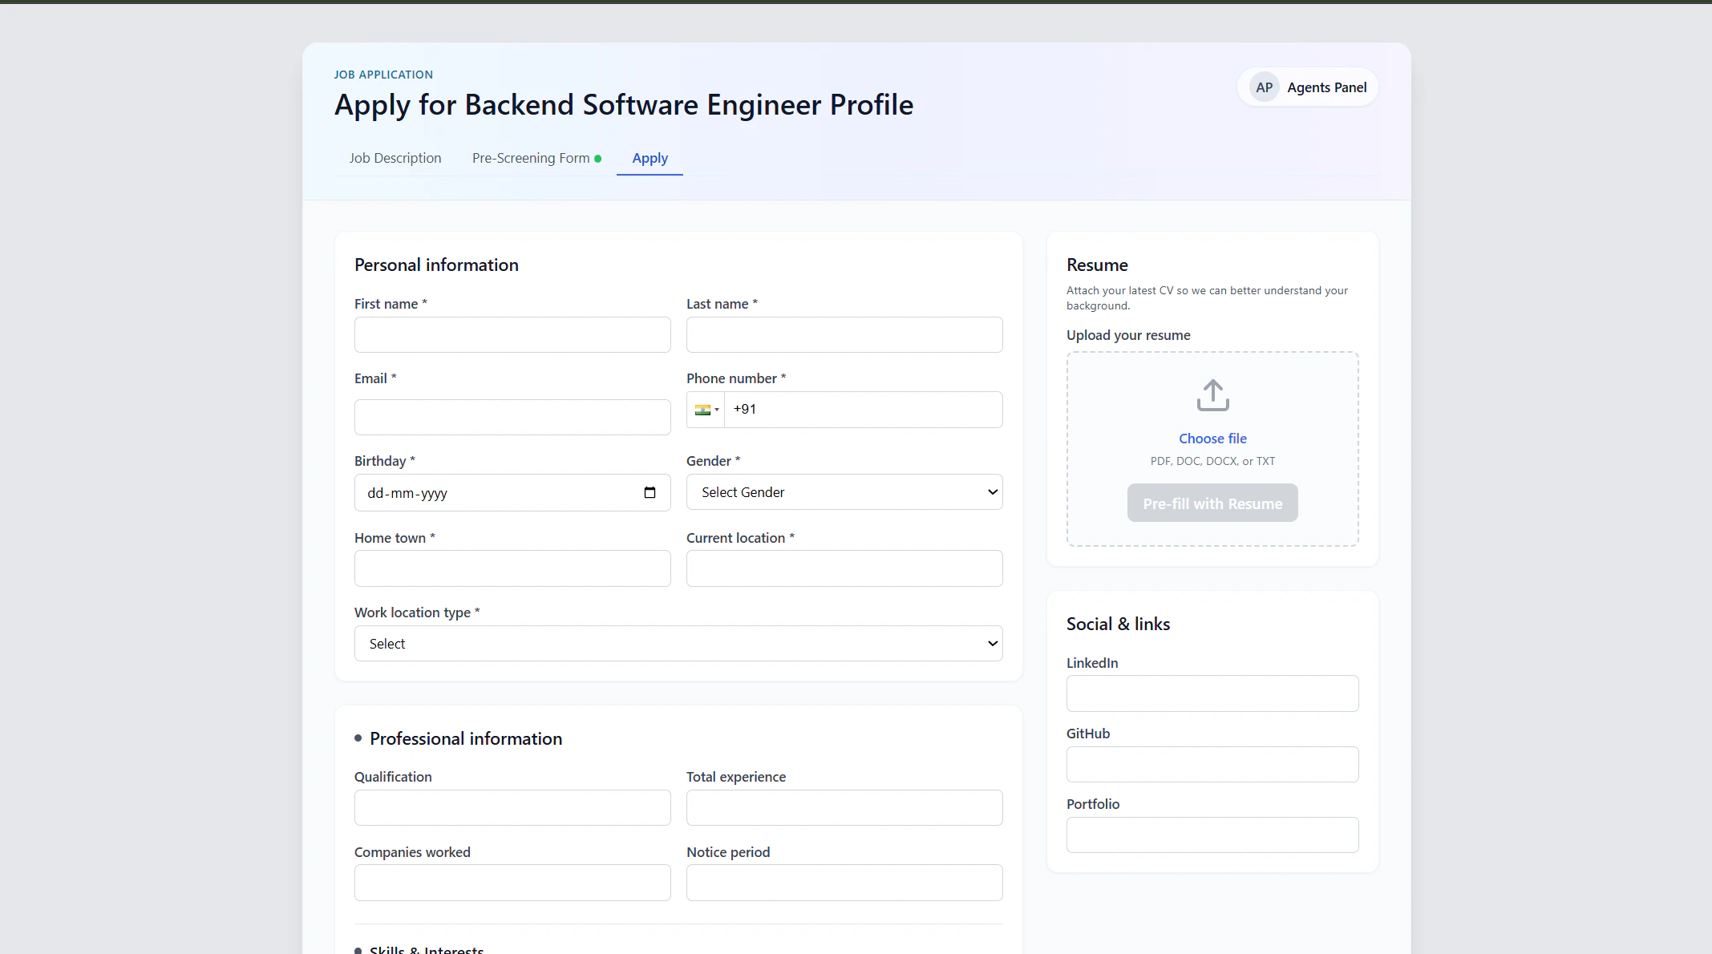
Task: Click the LinkedIn URL field
Action: click(x=1212, y=693)
